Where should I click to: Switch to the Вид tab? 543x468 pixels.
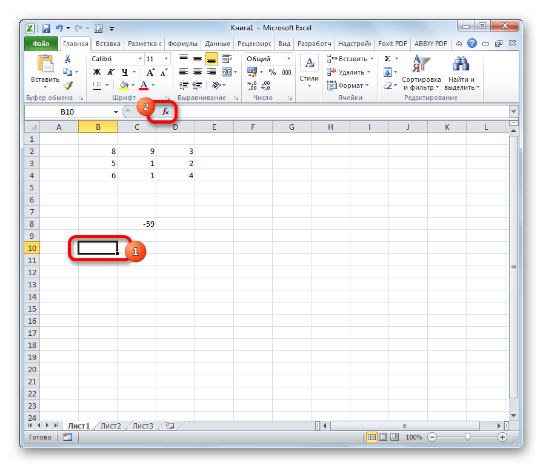click(284, 44)
